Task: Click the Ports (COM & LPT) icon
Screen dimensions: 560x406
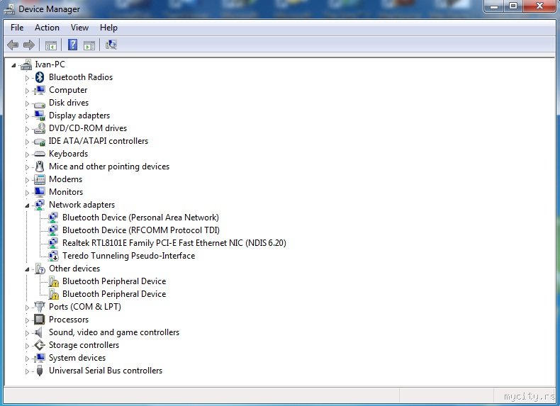Action: coord(39,306)
